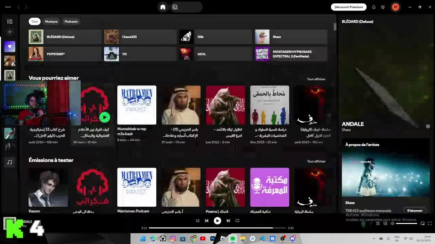Open the three-dots app menu
Image resolution: width=435 pixels, height=244 pixels.
point(8,7)
